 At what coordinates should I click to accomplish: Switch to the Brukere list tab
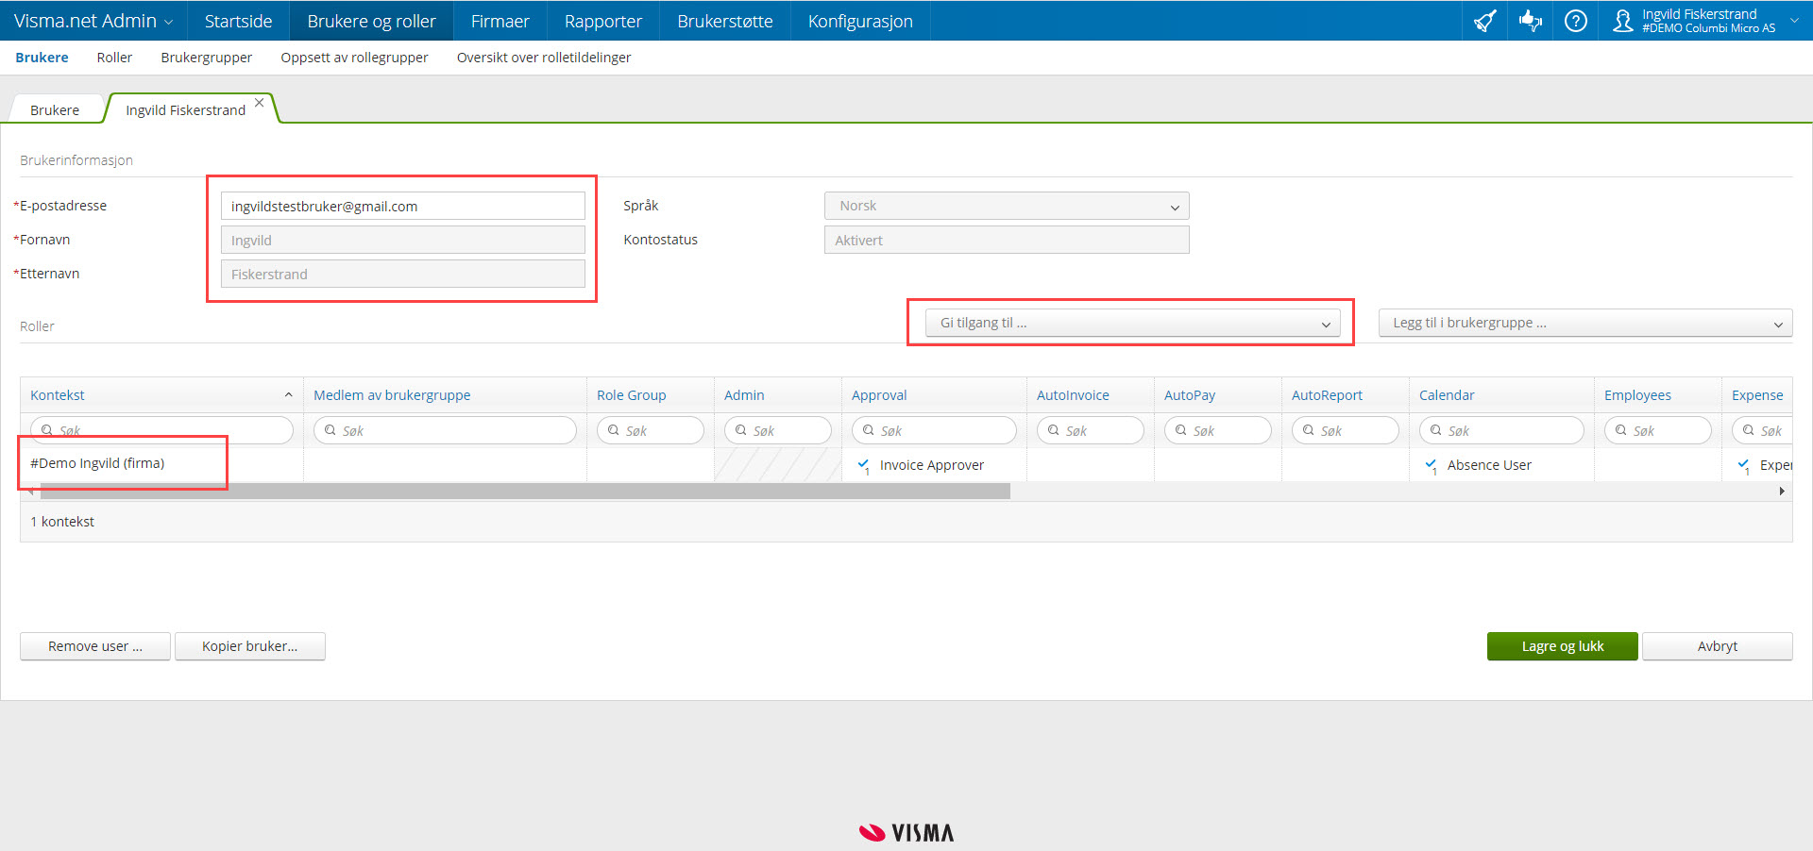(x=55, y=109)
